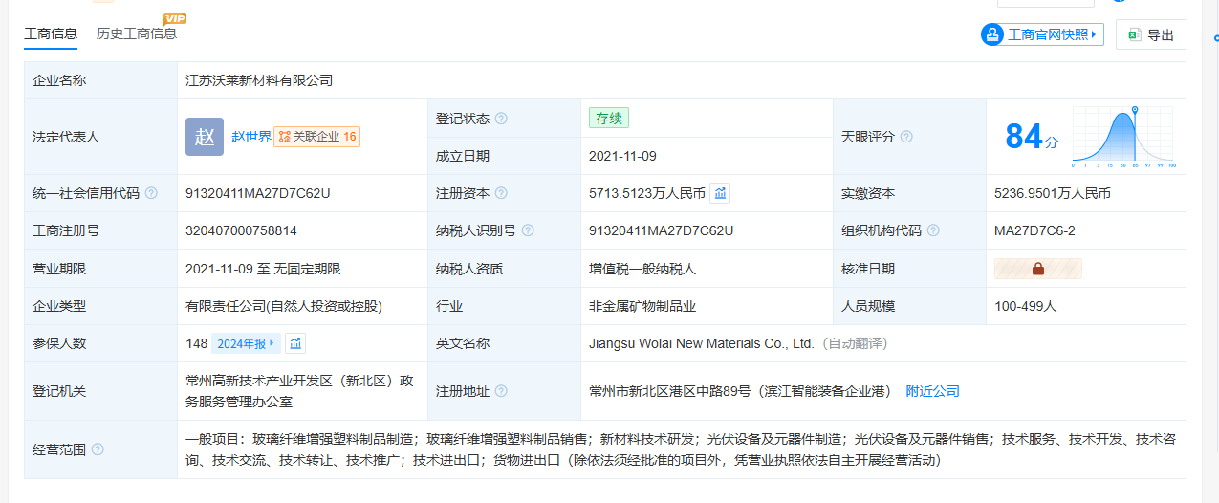The width and height of the screenshot is (1219, 503).
Task: Switch to 历史工商信息 tab
Action: (x=137, y=33)
